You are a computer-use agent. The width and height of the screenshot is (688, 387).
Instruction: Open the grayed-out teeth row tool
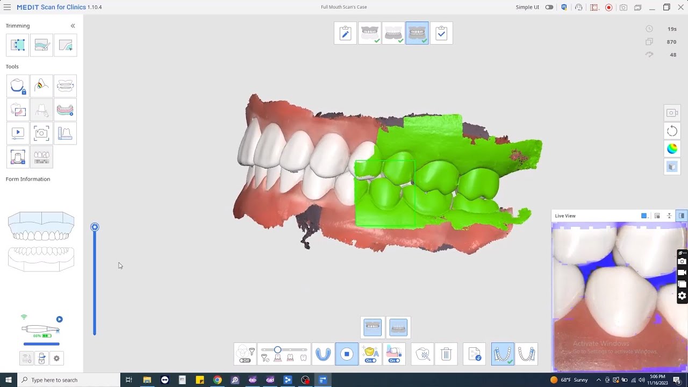(x=41, y=157)
